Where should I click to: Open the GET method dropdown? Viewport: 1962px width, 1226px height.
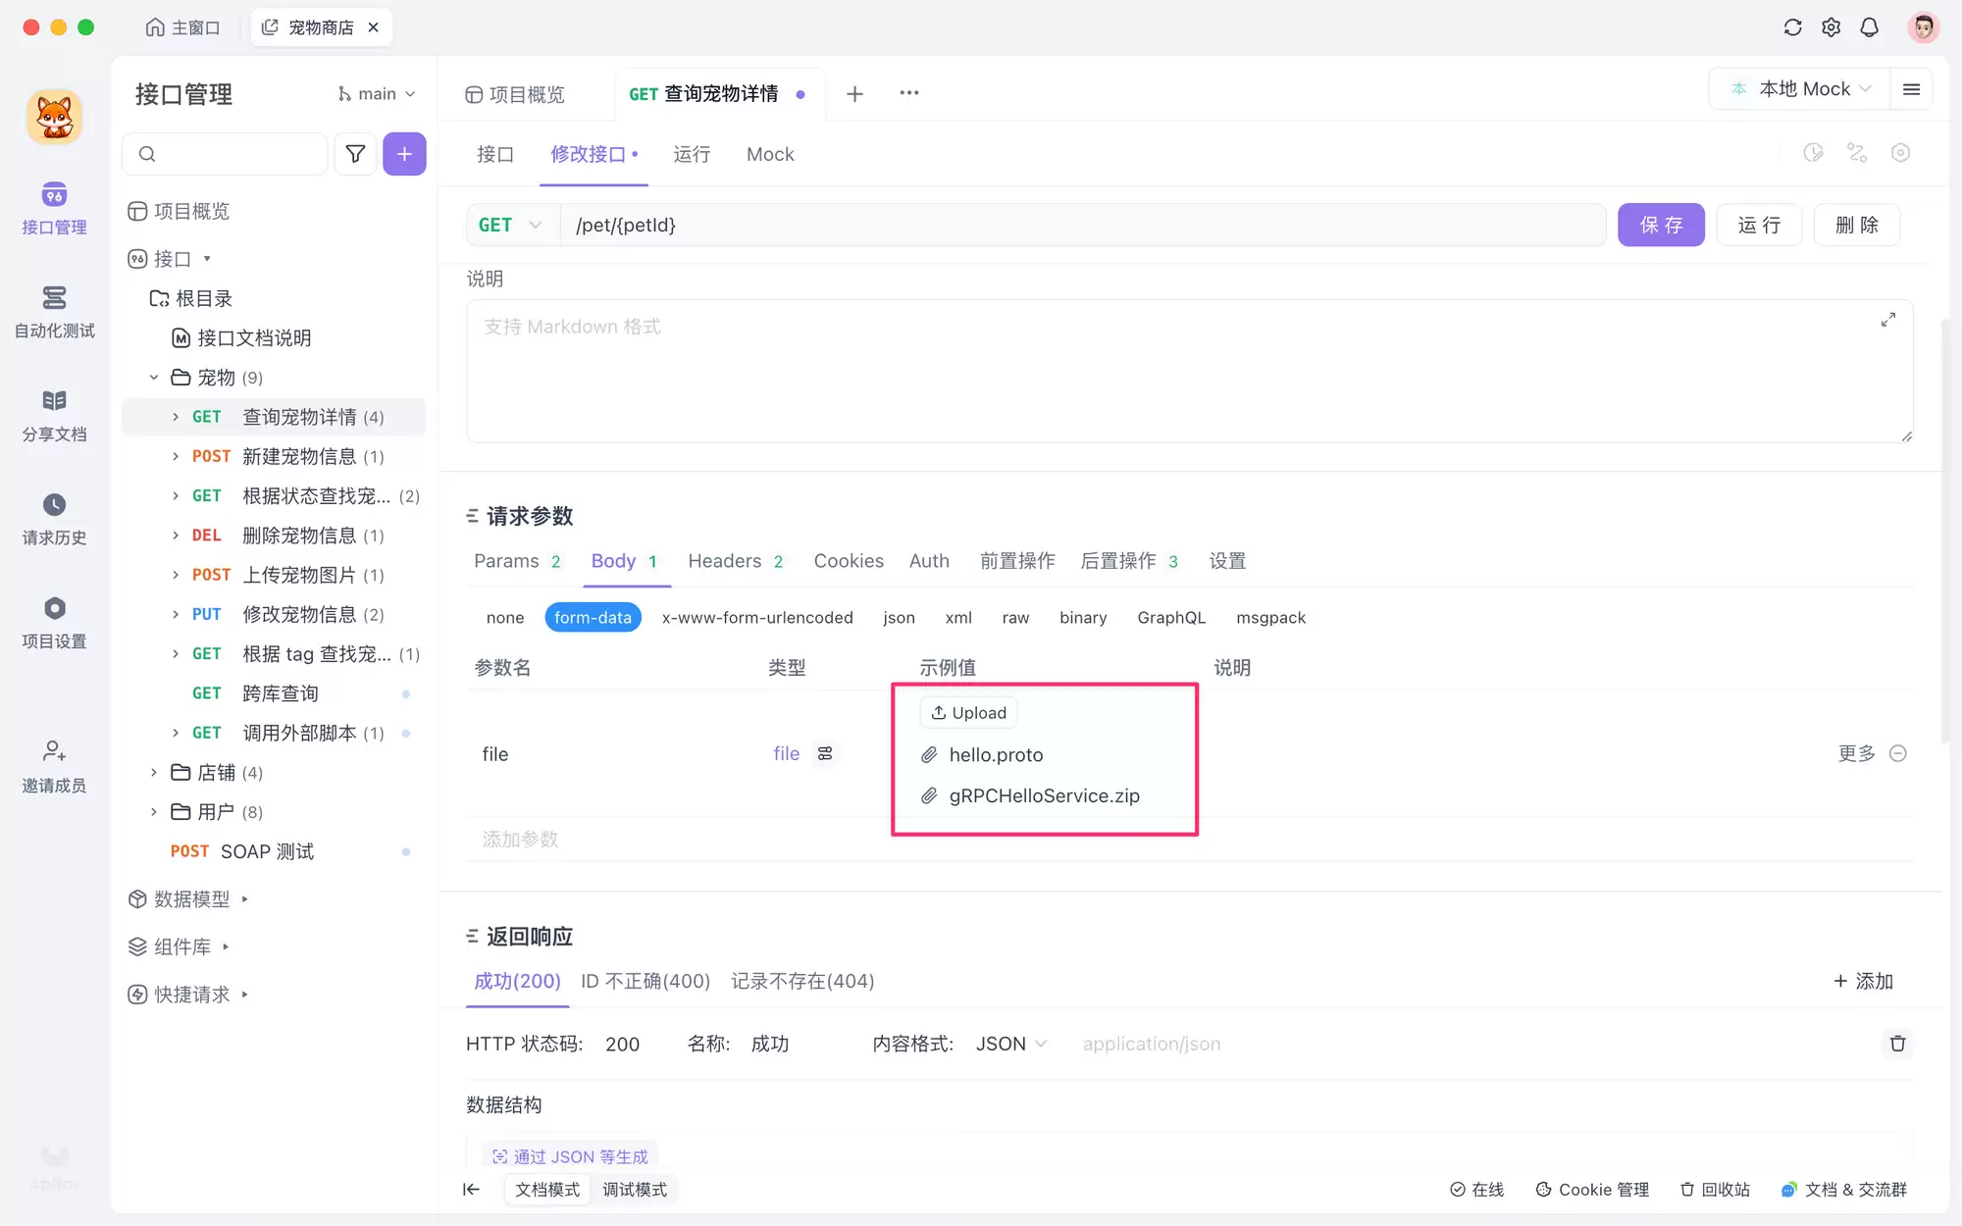(511, 225)
